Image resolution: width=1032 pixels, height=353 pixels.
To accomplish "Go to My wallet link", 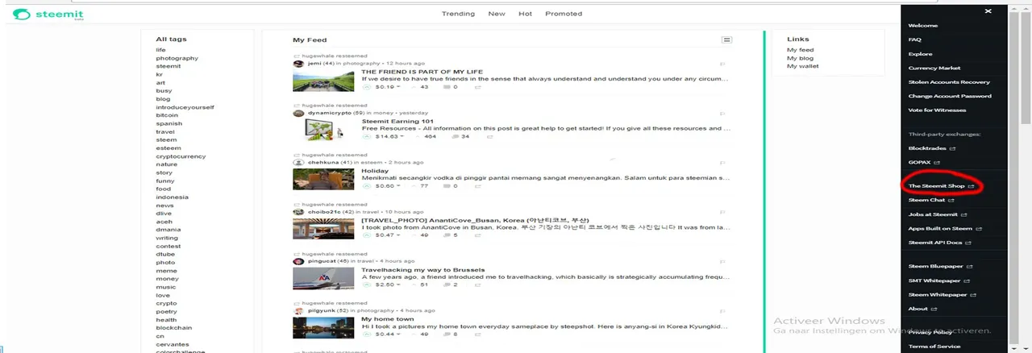I will [x=801, y=66].
